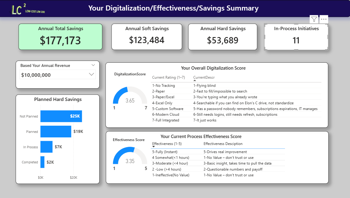350x198 pixels.
Task: Open the filter funnel icon
Action: pyautogui.click(x=314, y=19)
